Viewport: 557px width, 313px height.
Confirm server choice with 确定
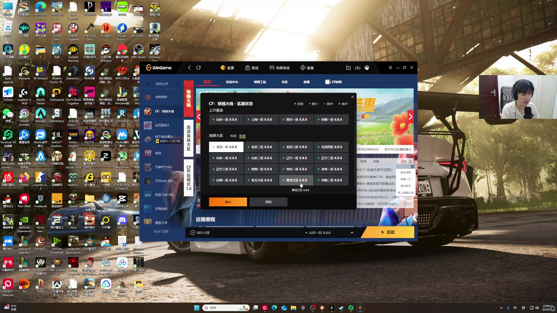click(x=228, y=202)
